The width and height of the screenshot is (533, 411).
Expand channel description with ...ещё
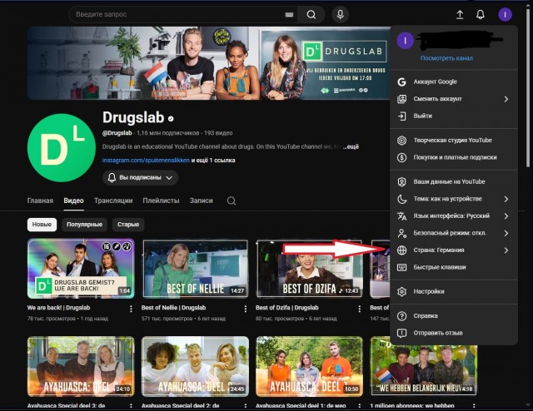pyautogui.click(x=351, y=146)
